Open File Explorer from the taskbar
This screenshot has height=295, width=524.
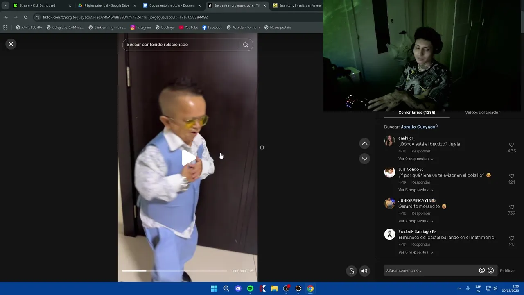[274, 288]
